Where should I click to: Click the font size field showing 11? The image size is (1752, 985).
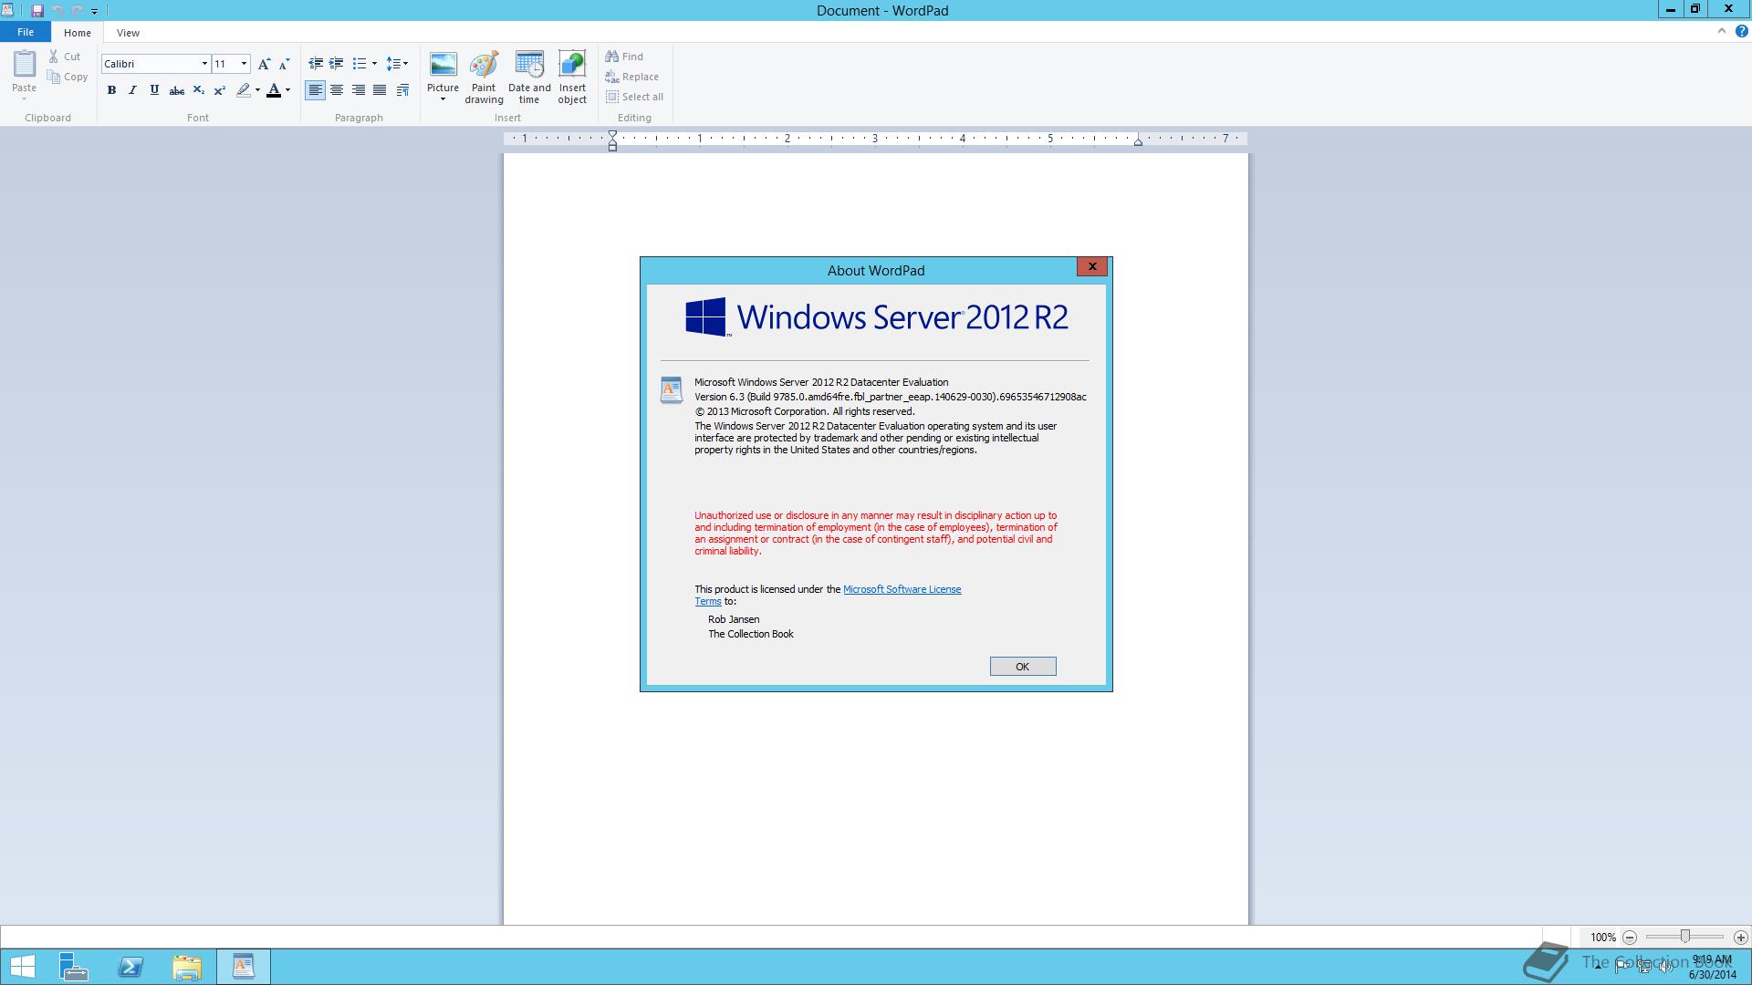click(224, 64)
